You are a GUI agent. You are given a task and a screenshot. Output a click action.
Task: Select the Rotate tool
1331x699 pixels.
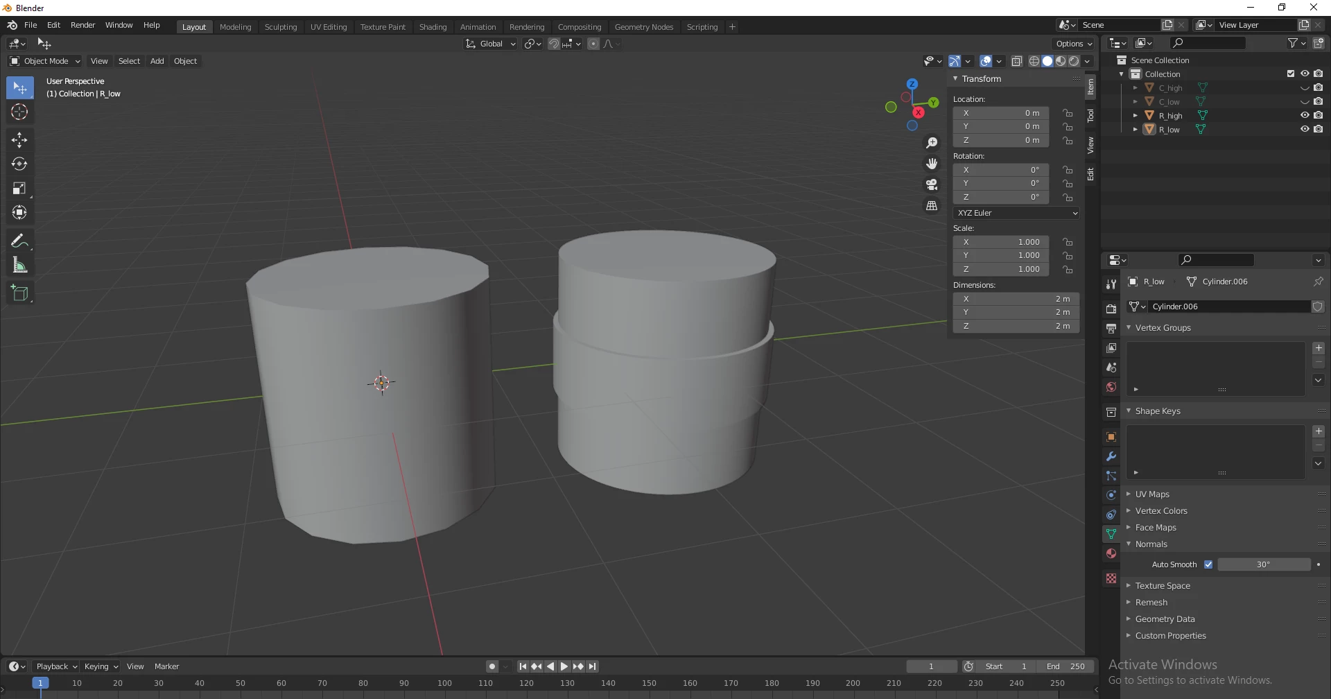click(x=19, y=164)
